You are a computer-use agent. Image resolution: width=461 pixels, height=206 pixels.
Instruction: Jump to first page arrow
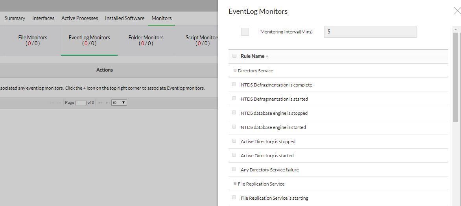click(x=52, y=103)
